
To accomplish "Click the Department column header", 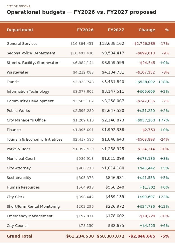I will [20, 30].
